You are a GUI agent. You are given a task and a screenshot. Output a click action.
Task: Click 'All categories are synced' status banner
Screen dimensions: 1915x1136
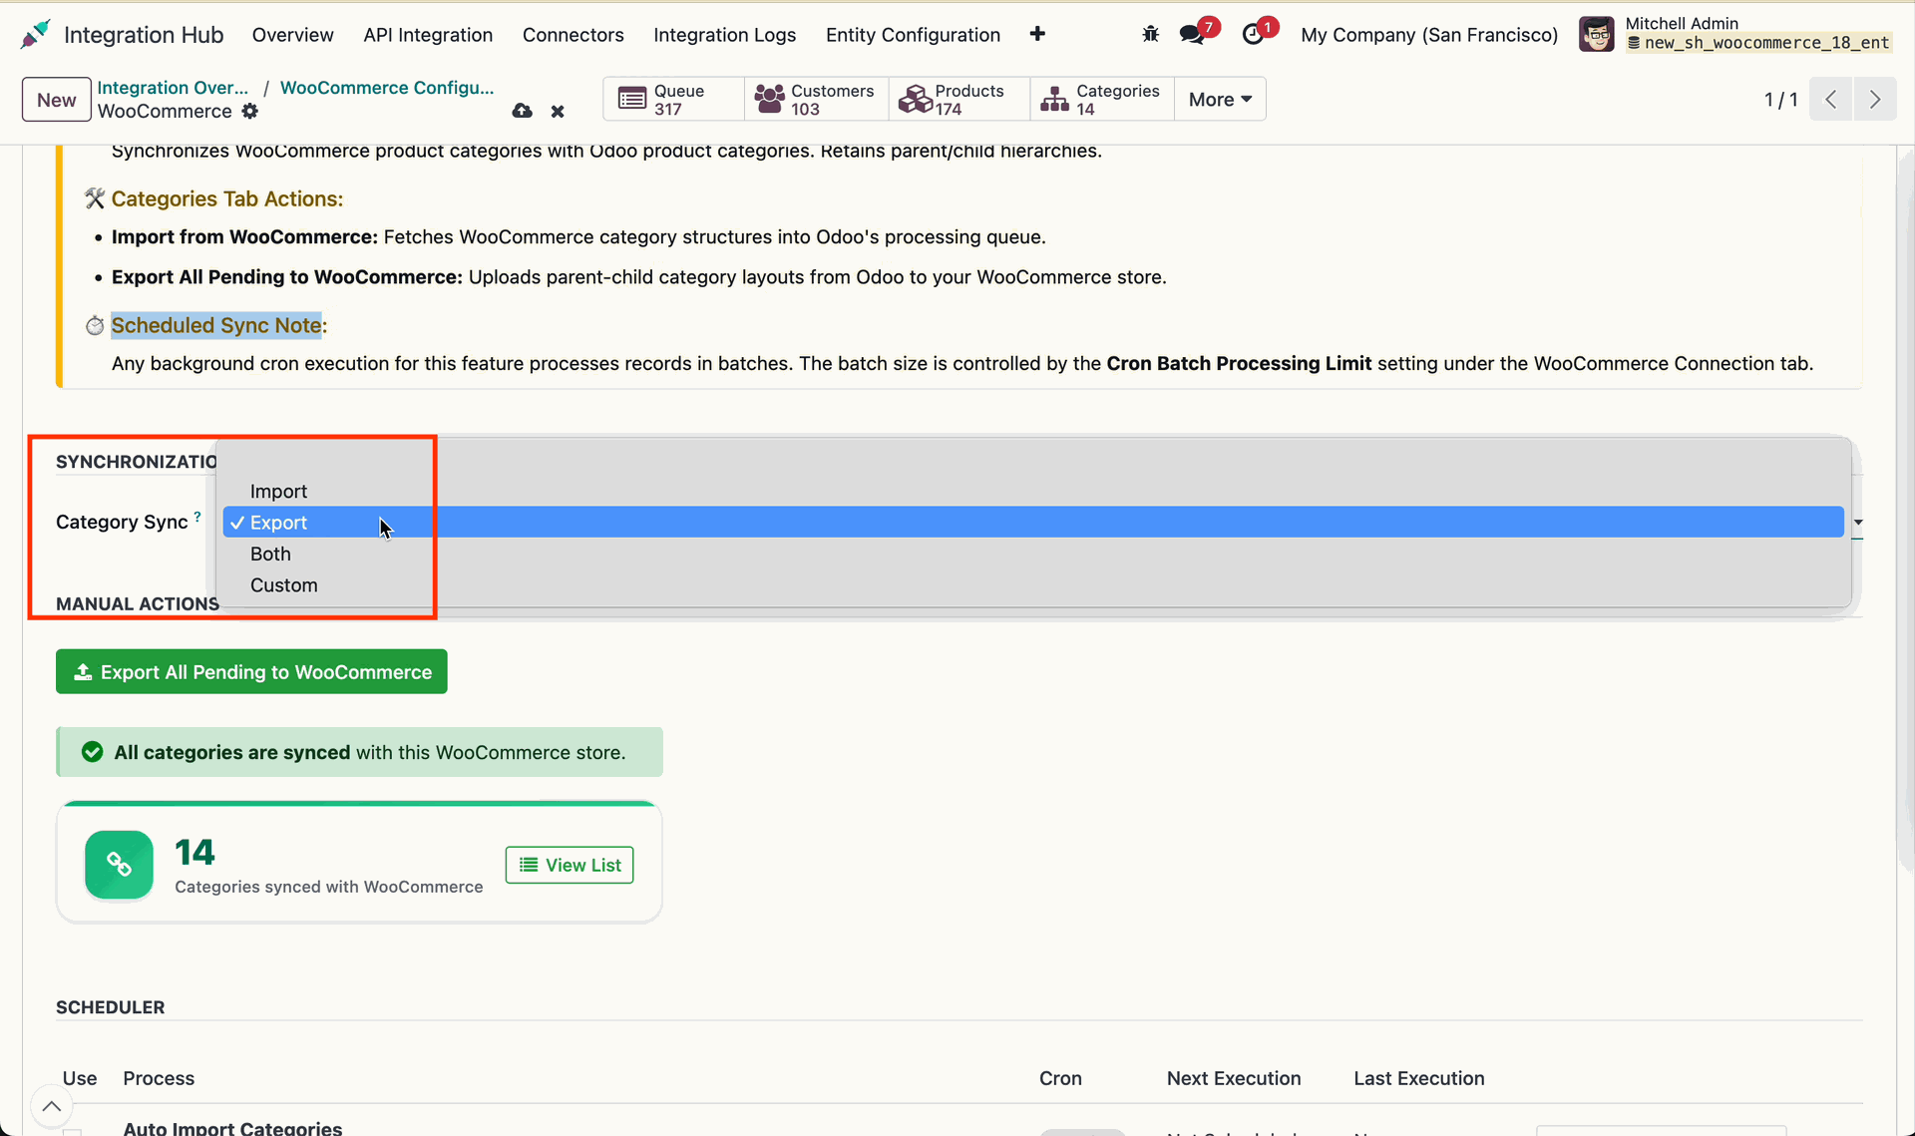tap(359, 752)
